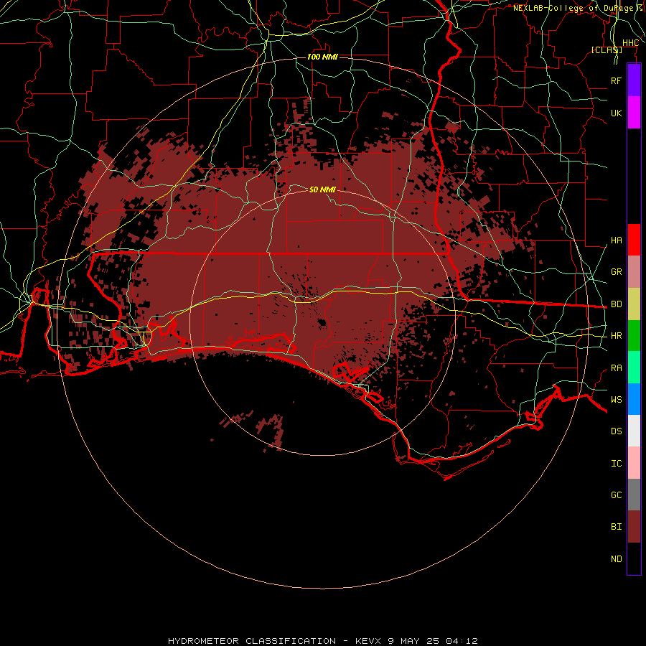Click the DS legend label

pyautogui.click(x=616, y=431)
